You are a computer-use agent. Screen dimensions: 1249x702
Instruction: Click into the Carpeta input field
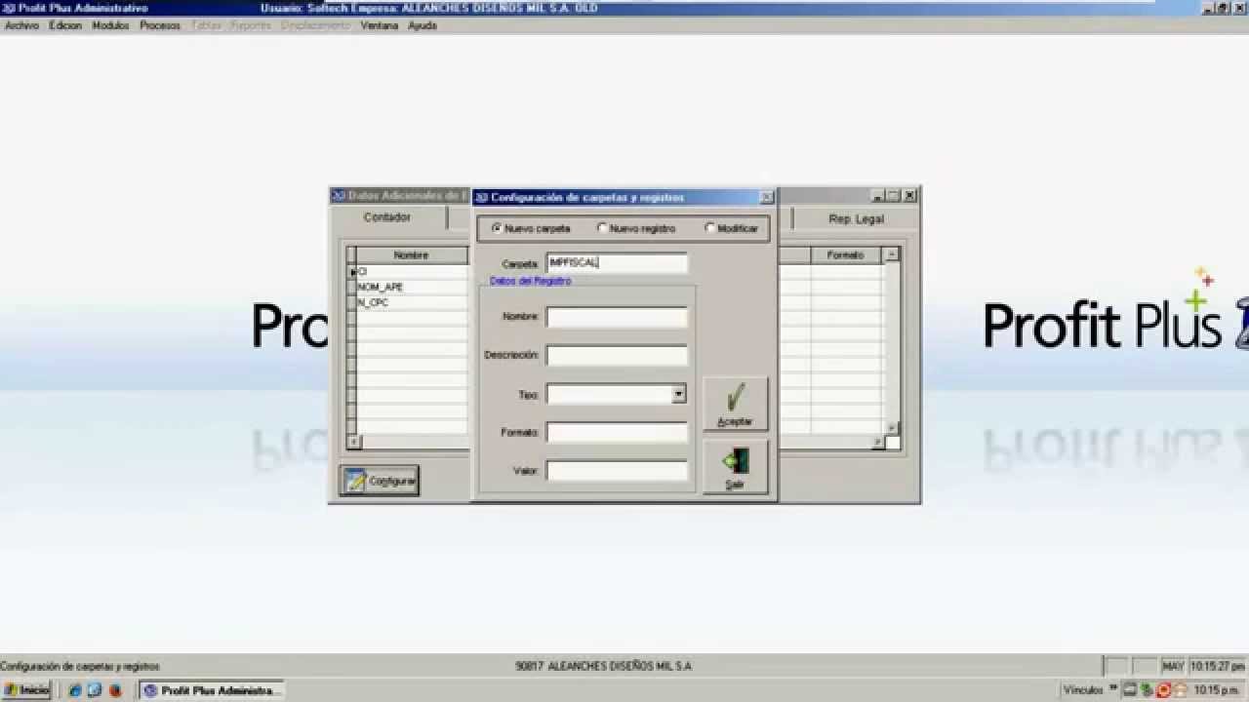[617, 263]
